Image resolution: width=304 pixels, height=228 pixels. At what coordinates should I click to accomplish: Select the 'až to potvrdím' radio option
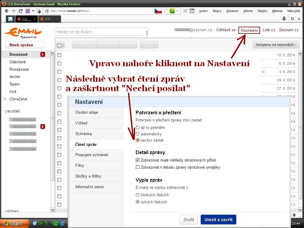137,128
